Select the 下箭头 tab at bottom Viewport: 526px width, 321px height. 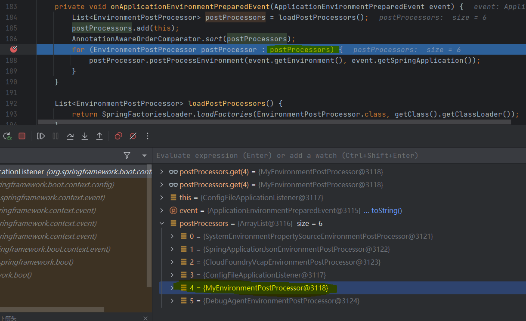coord(9,318)
